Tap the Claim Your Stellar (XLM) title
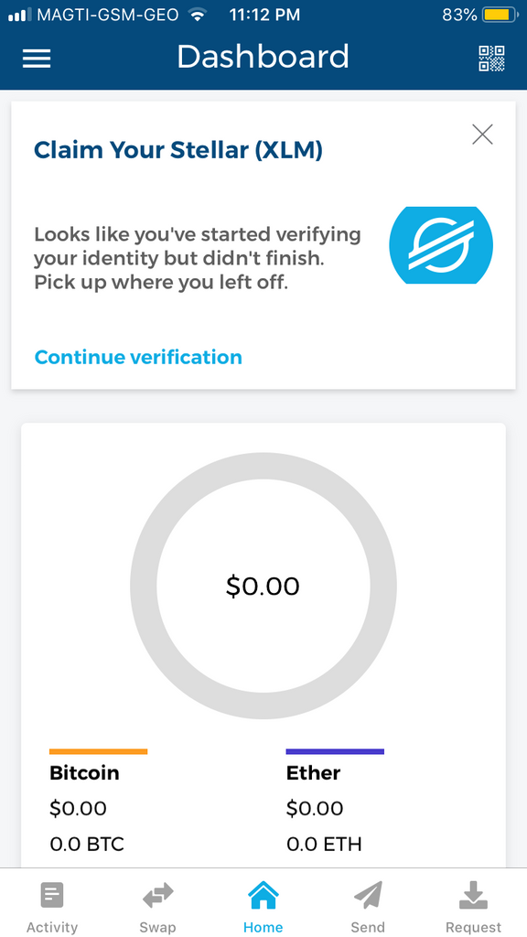Image resolution: width=527 pixels, height=937 pixels. (x=178, y=149)
